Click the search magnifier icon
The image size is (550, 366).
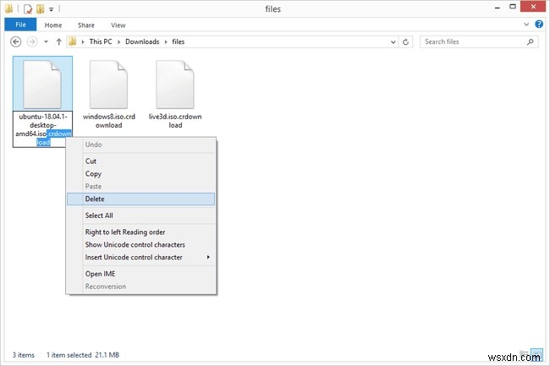click(530, 42)
